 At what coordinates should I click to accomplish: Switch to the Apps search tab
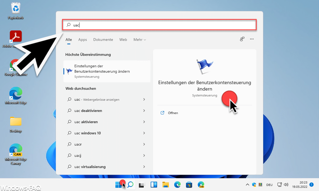pyautogui.click(x=83, y=40)
